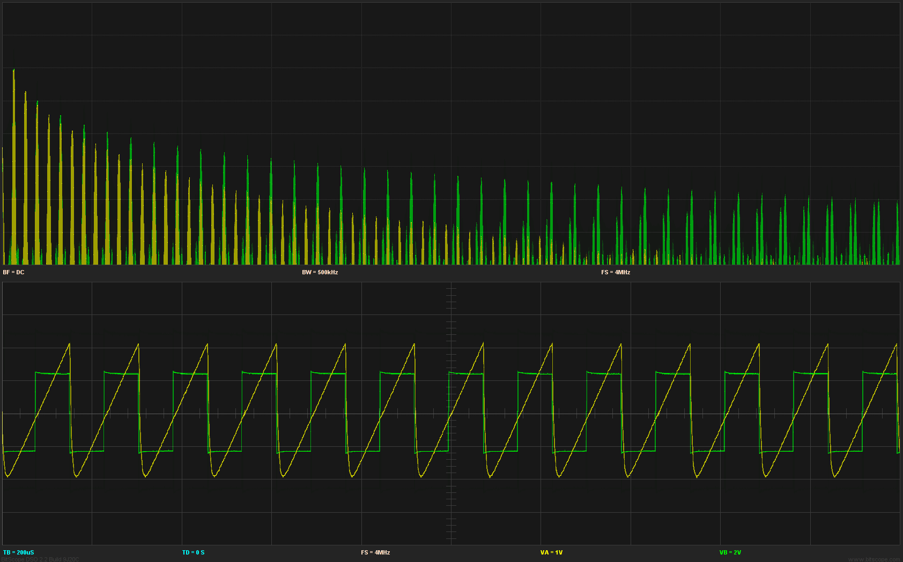Screen dimensions: 903x562
Task: Click the BF = DC label
Action: [13, 272]
